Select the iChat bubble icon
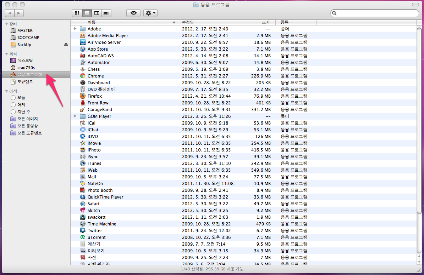Screen dimensions: 424x275 [83, 130]
